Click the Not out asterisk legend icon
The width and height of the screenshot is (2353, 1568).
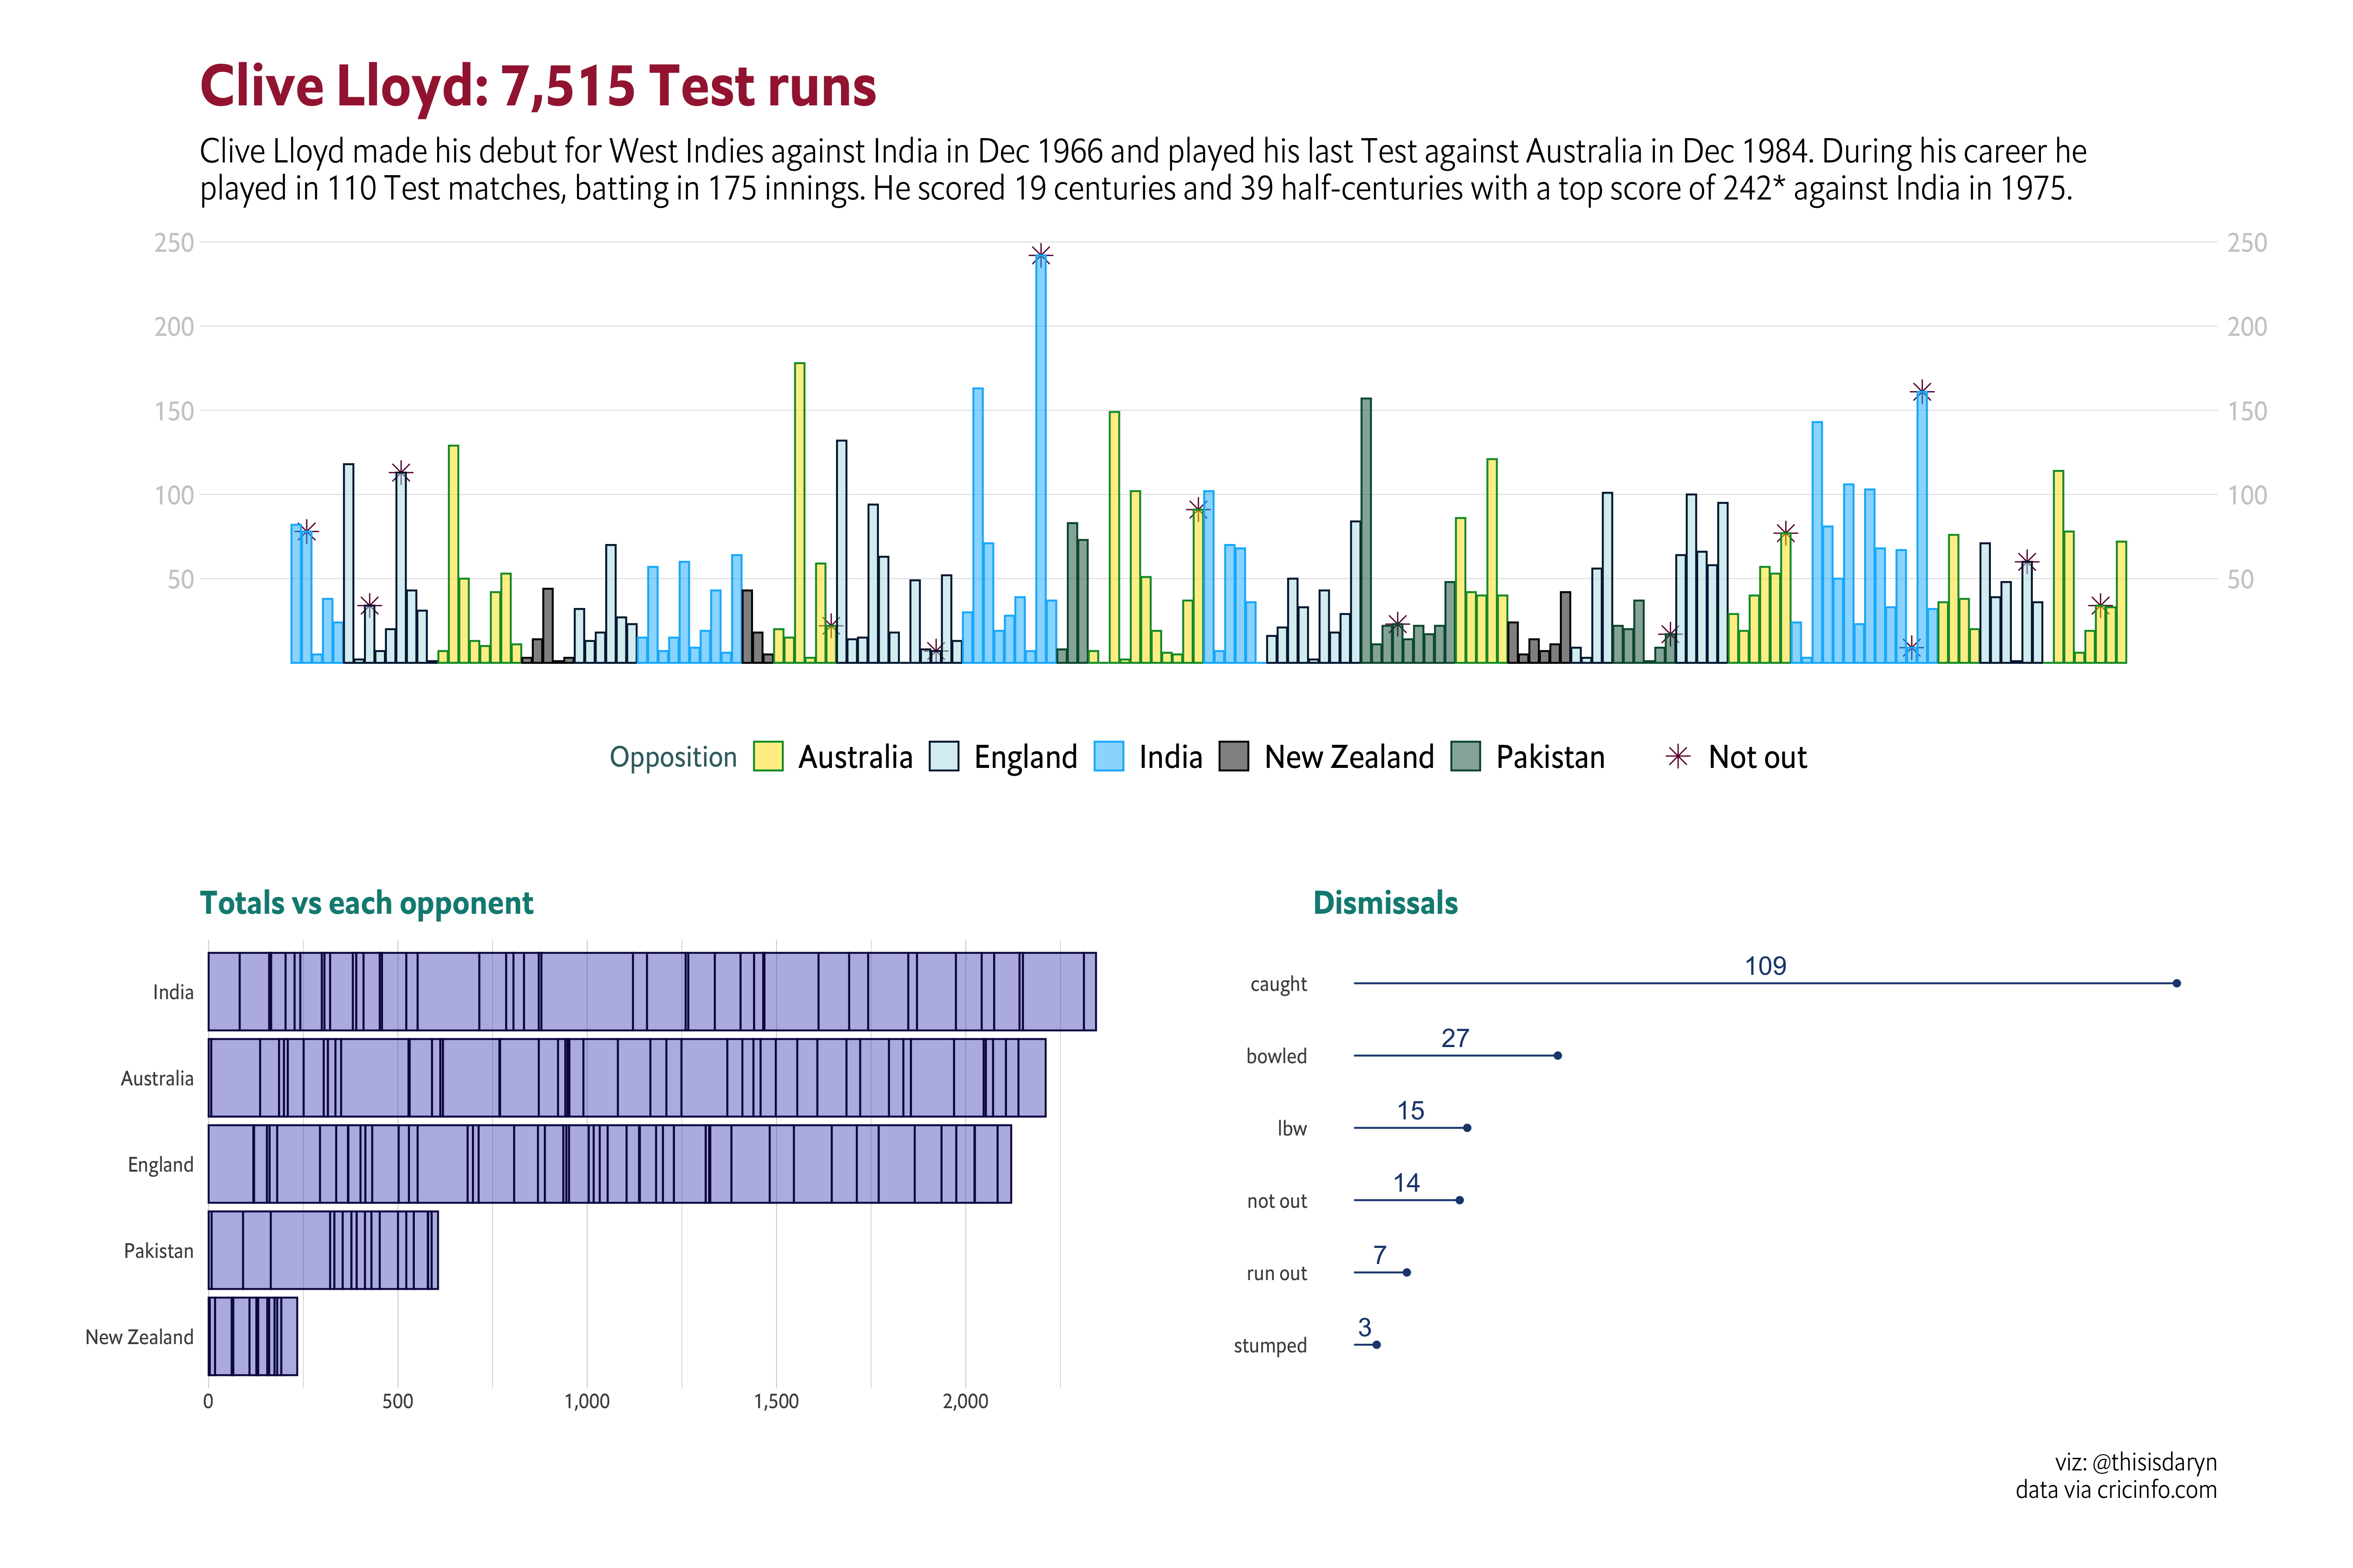(x=1678, y=757)
